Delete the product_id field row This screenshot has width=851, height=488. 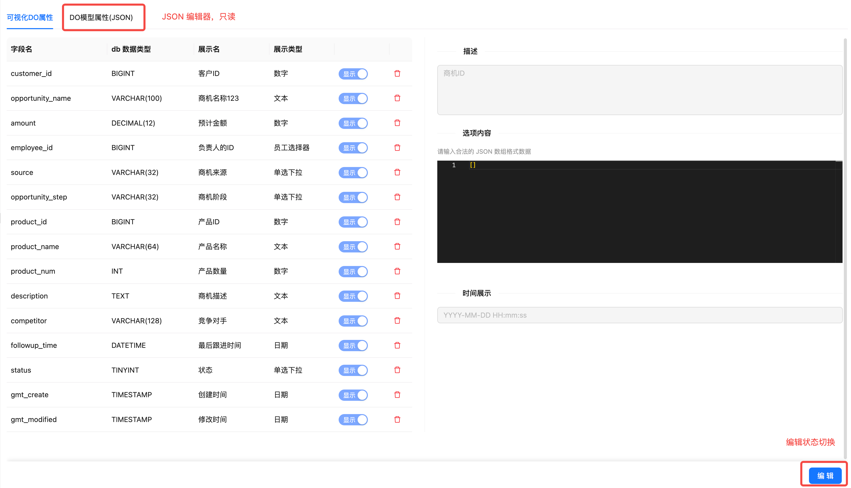(x=397, y=222)
